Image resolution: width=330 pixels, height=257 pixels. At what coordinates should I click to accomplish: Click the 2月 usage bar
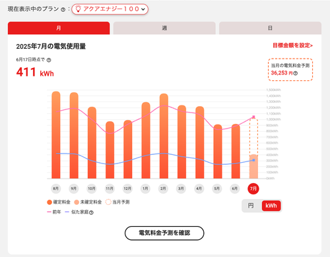pyautogui.click(x=164, y=136)
